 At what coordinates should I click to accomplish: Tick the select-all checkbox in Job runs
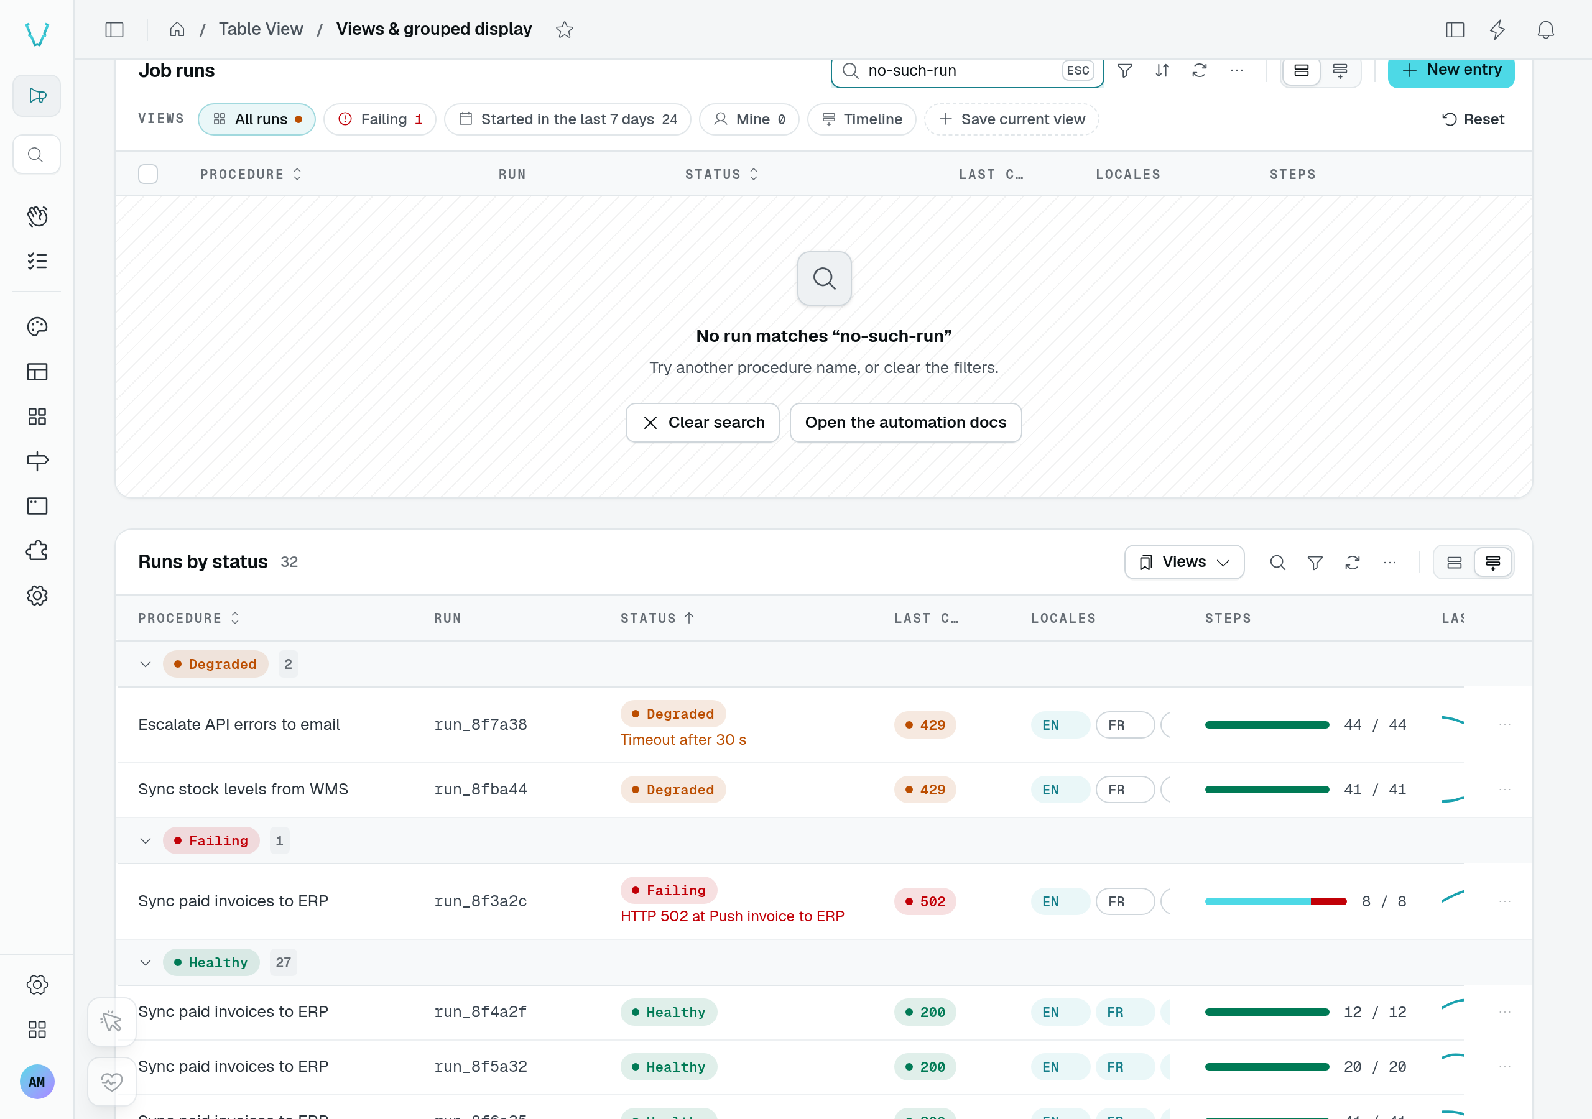(147, 174)
